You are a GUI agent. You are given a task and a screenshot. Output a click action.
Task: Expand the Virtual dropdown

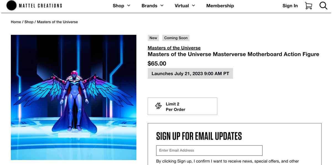click(184, 6)
